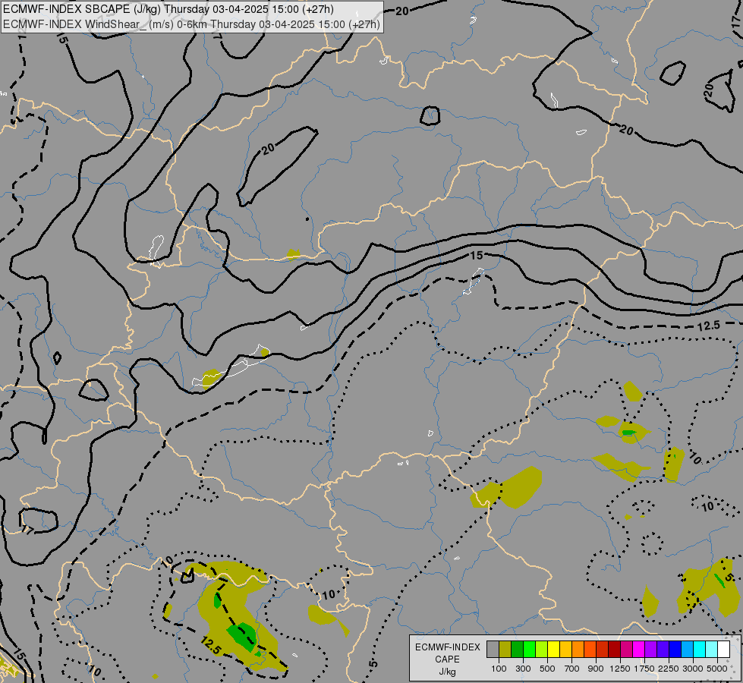Click the SBCAPE (J/kg) title line

tap(168, 9)
